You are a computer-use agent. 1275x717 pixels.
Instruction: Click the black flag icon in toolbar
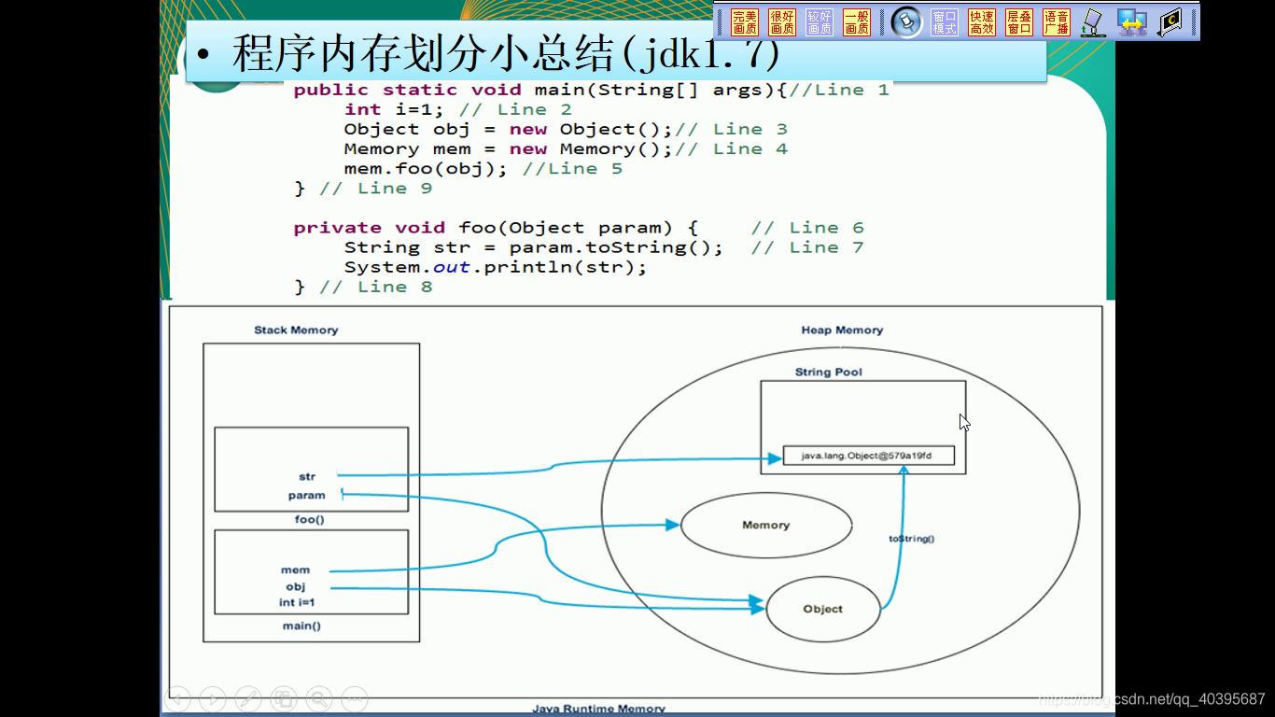pyautogui.click(x=1170, y=22)
